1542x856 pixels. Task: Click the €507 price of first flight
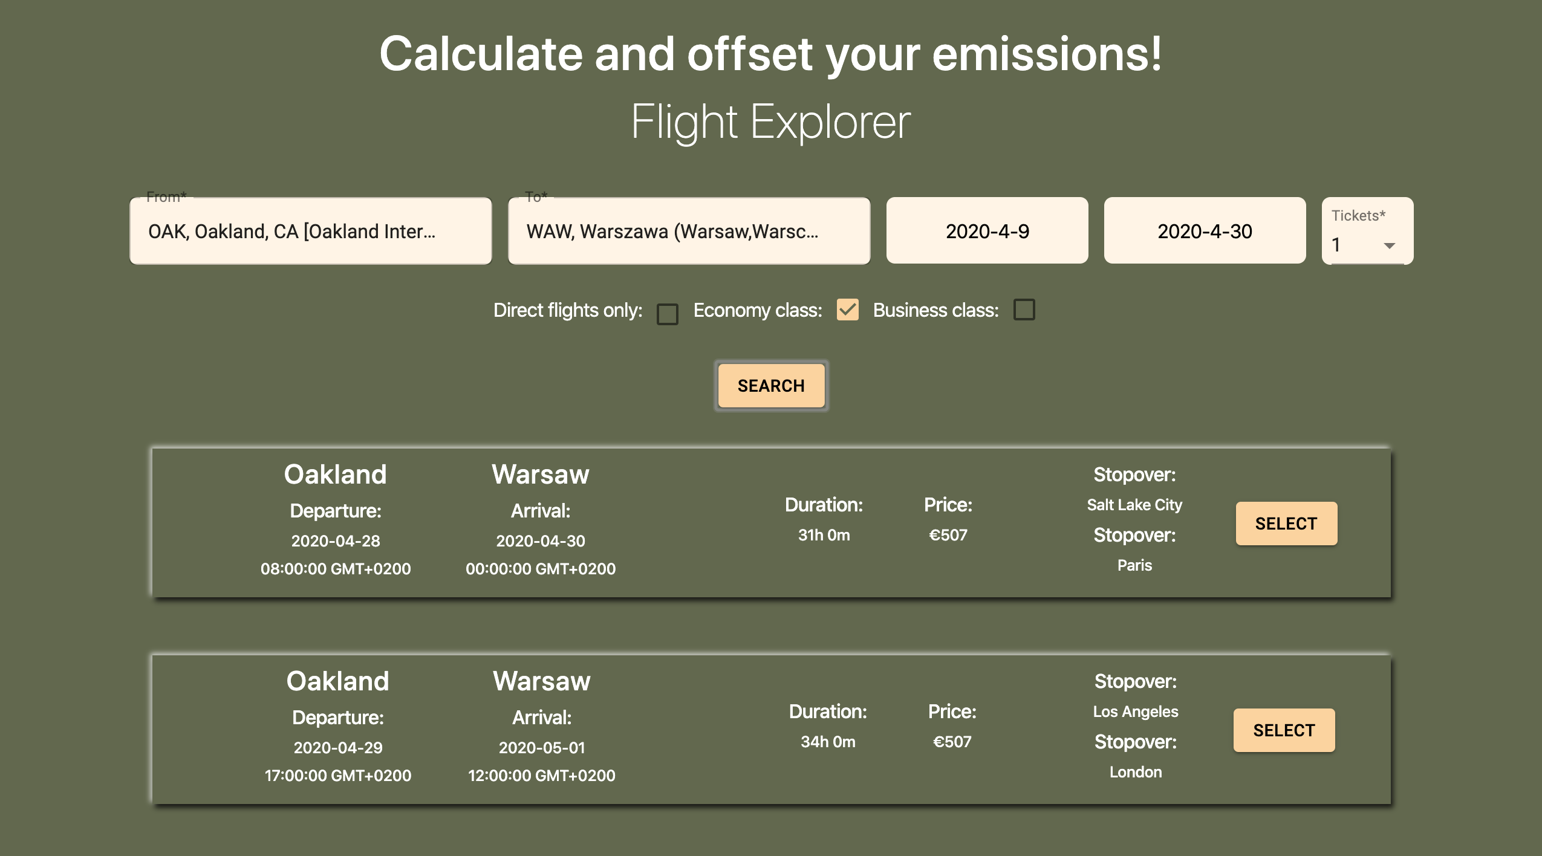948,535
